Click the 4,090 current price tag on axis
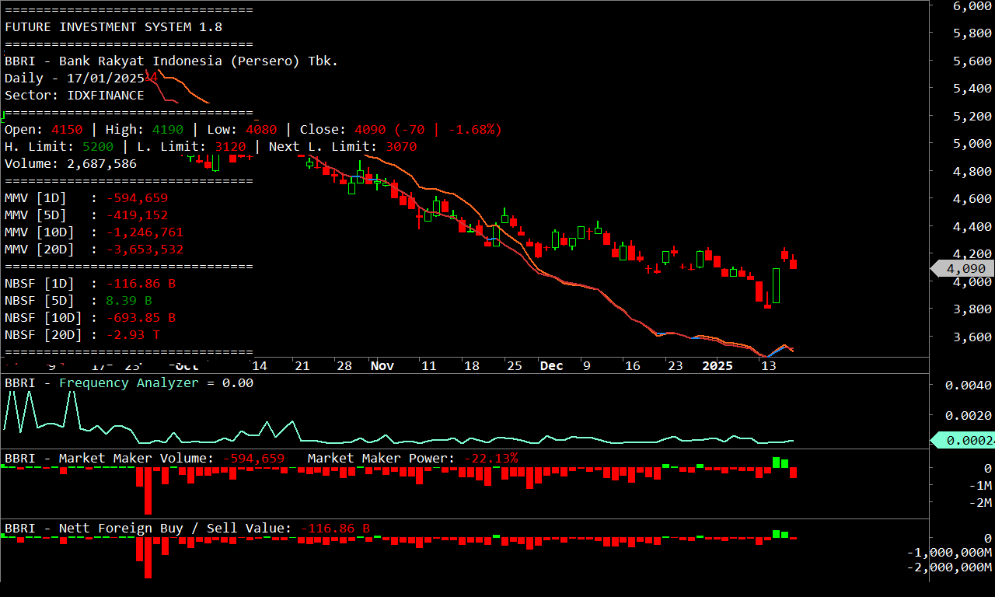Viewport: 995px width, 597px height. 964,268
